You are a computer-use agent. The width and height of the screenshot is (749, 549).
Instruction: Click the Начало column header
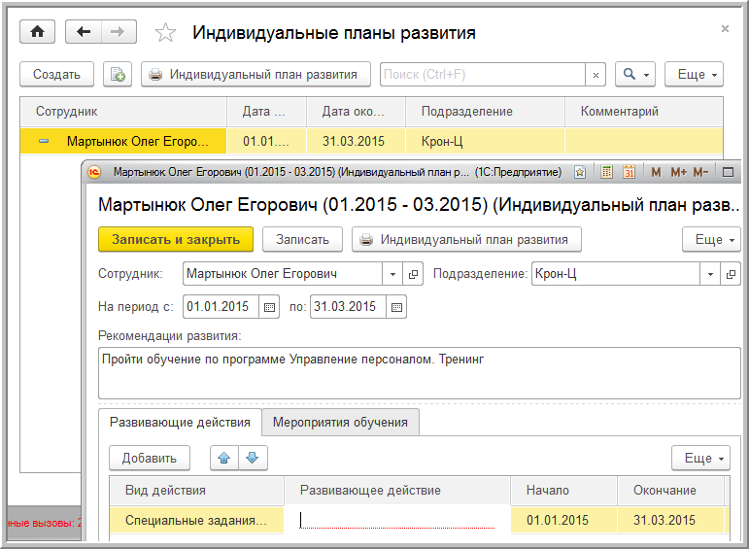click(x=563, y=491)
